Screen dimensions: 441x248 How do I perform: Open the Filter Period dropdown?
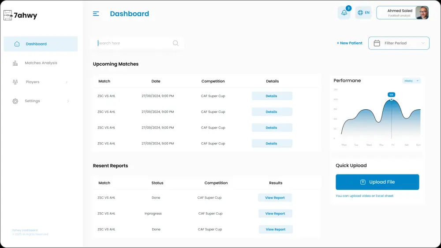399,43
